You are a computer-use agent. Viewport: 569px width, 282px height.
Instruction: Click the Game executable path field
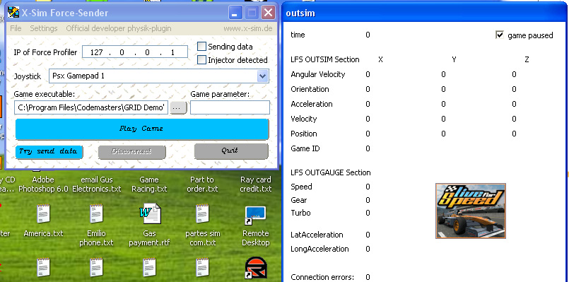tap(91, 108)
